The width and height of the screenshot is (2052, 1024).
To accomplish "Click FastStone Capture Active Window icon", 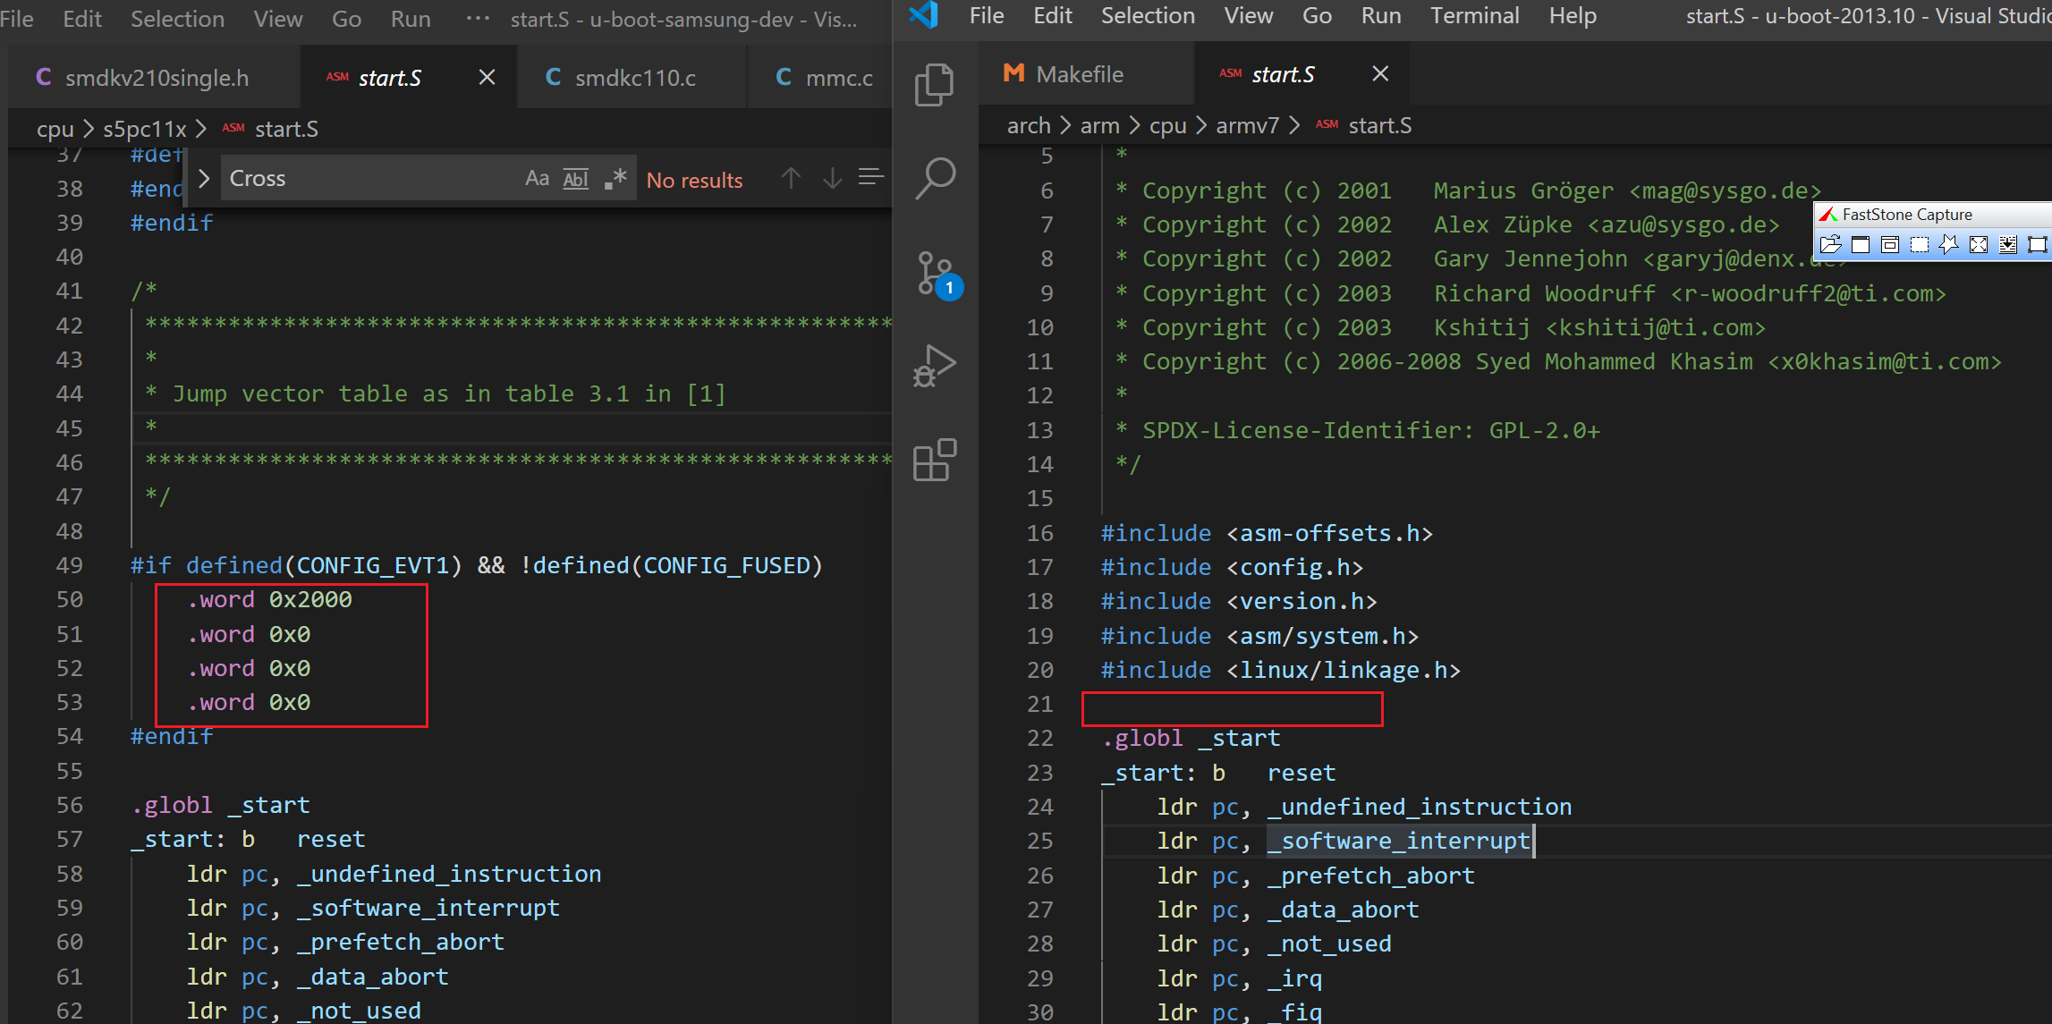I will coord(1861,244).
